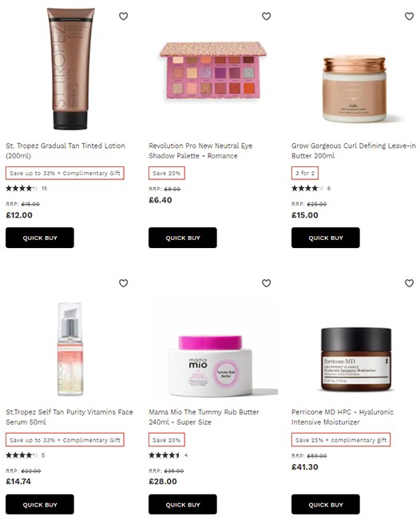Open St. Tropez Gradual Tan Tinted Lotion title

coord(65,150)
